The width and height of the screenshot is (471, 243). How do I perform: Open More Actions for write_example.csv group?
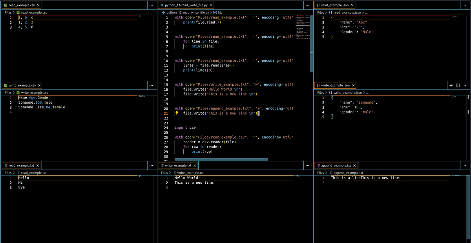[x=151, y=85]
